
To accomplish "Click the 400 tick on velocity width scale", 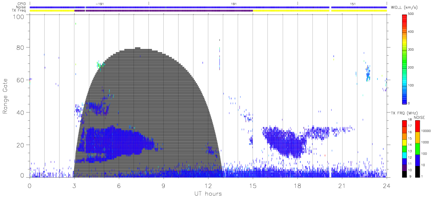I will [411, 32].
